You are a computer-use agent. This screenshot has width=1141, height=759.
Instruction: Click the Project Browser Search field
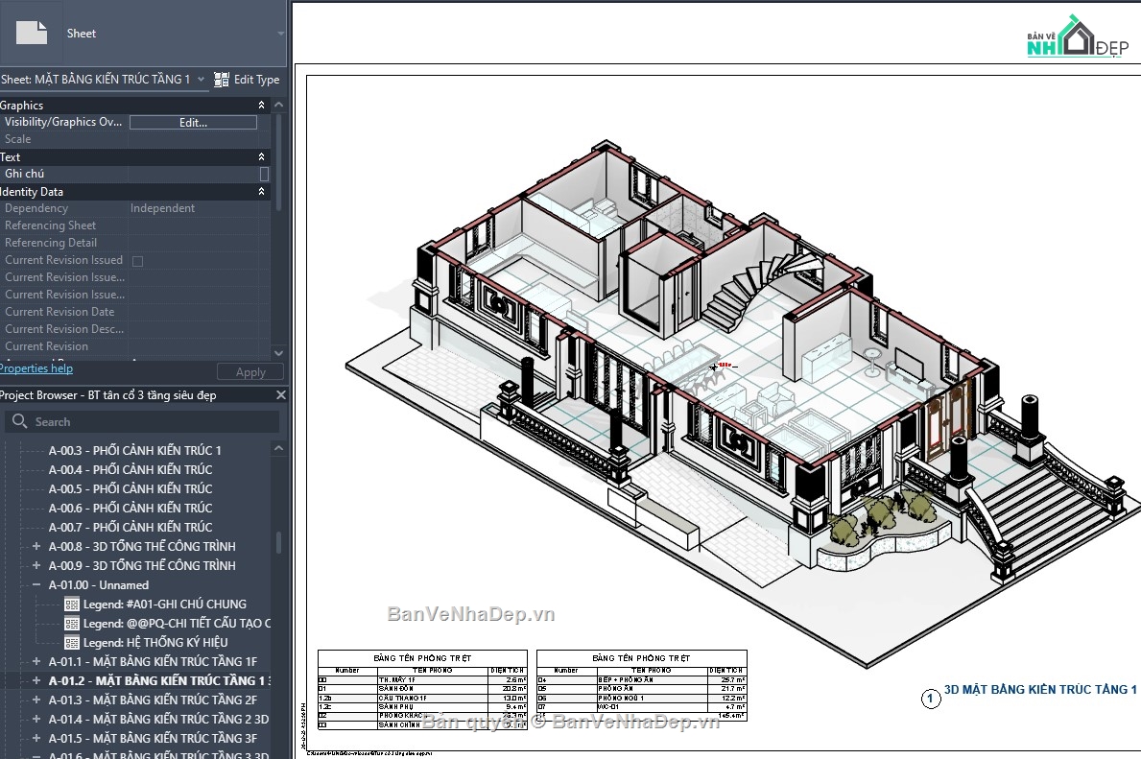(142, 421)
